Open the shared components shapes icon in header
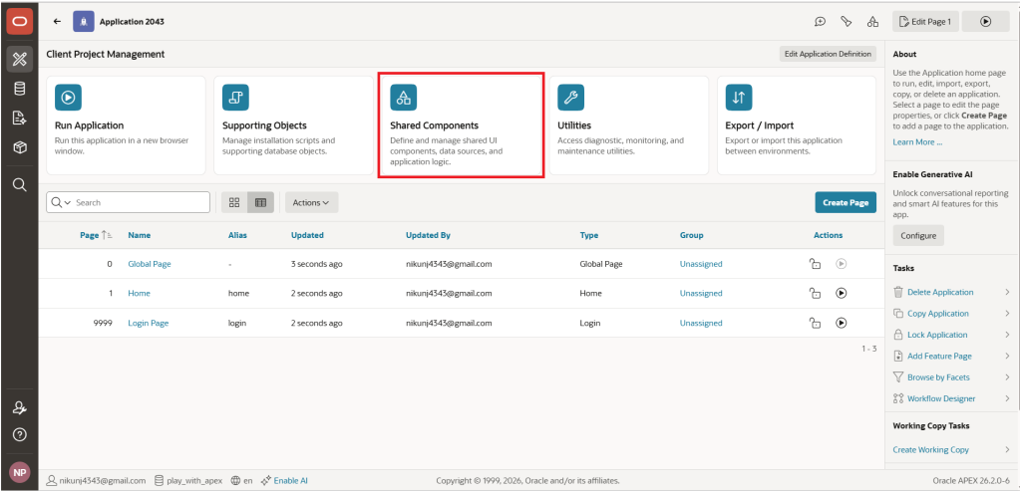This screenshot has width=1021, height=492. tap(872, 22)
